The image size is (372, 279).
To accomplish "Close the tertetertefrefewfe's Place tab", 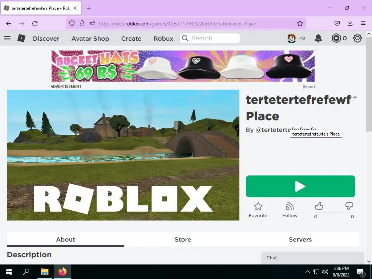I will [x=75, y=8].
